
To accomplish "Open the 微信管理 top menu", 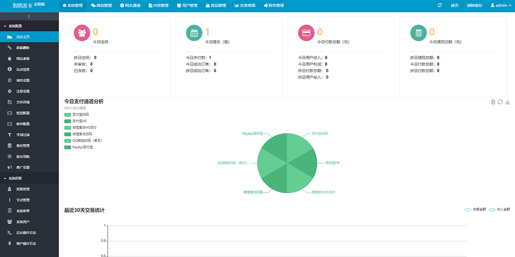I will (102, 6).
